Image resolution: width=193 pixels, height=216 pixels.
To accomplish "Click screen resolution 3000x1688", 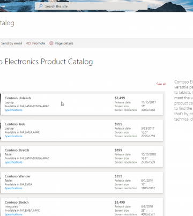I will (148, 110).
